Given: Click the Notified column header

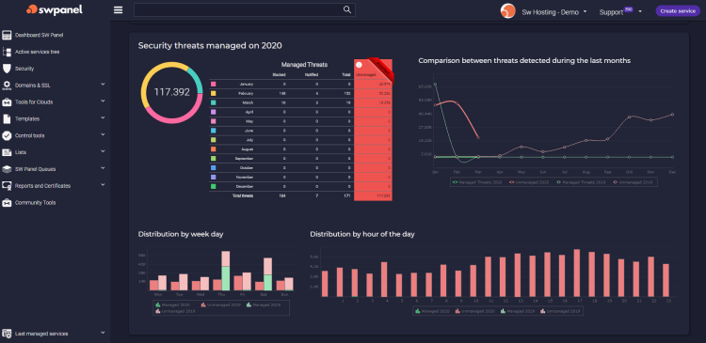Looking at the screenshot, I should 312,74.
